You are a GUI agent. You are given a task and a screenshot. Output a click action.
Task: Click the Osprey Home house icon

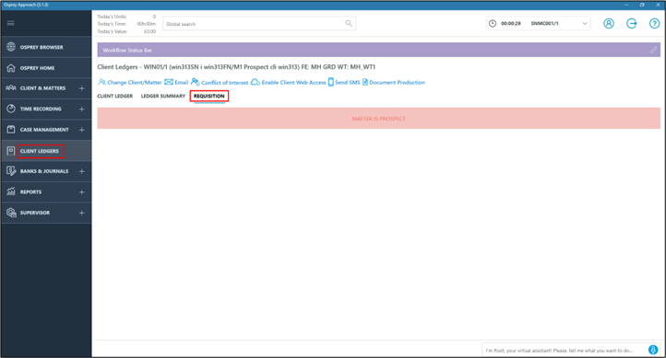coord(11,67)
